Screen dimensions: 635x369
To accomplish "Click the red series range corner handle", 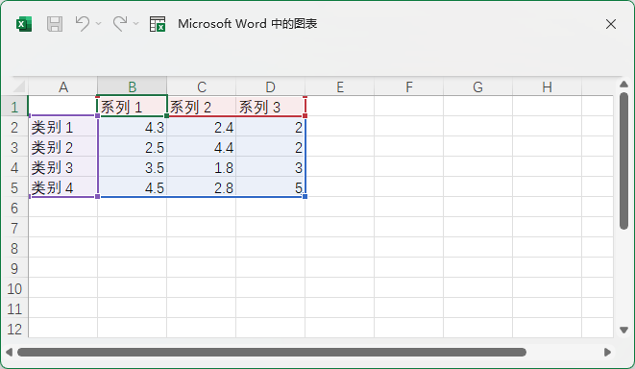I will [305, 116].
